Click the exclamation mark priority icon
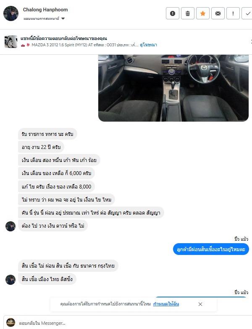This screenshot has height=329, width=252. (x=233, y=13)
